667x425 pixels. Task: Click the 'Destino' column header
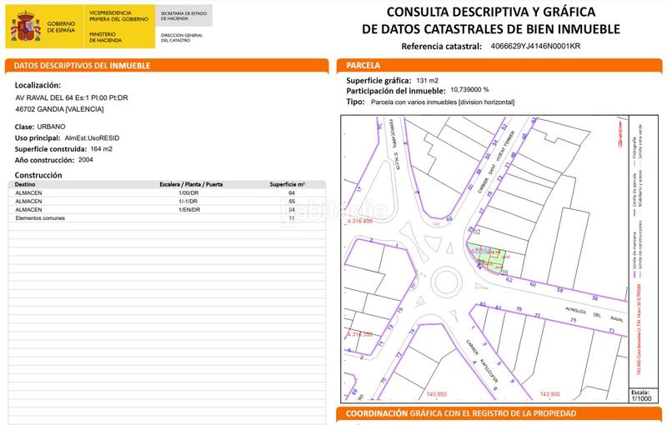click(25, 184)
